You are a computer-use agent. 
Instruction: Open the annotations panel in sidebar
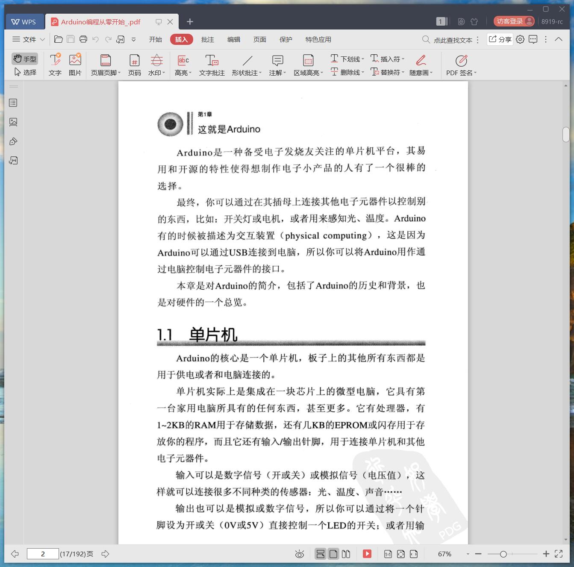tap(13, 141)
